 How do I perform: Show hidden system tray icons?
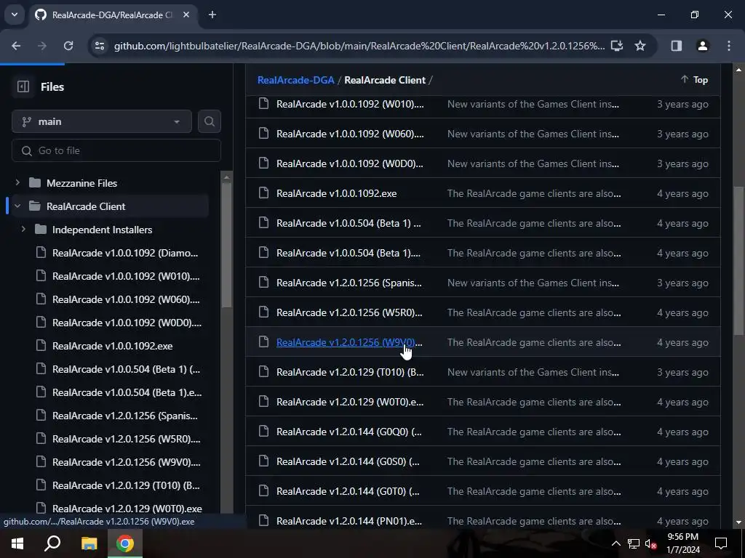coord(615,543)
